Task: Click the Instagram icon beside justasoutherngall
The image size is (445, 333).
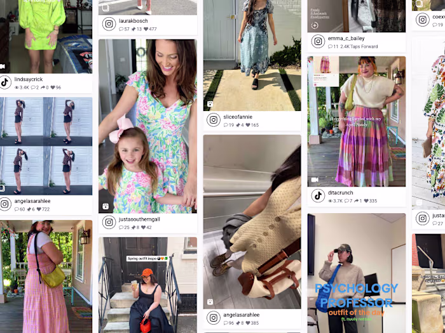Action: pyautogui.click(x=109, y=223)
